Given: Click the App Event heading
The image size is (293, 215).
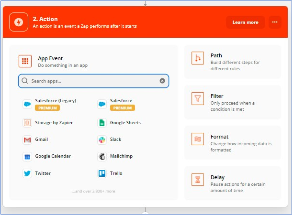Looking at the screenshot, I should [x=50, y=59].
